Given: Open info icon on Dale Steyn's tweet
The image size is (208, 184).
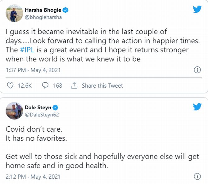Looking at the screenshot, I should (x=197, y=177).
